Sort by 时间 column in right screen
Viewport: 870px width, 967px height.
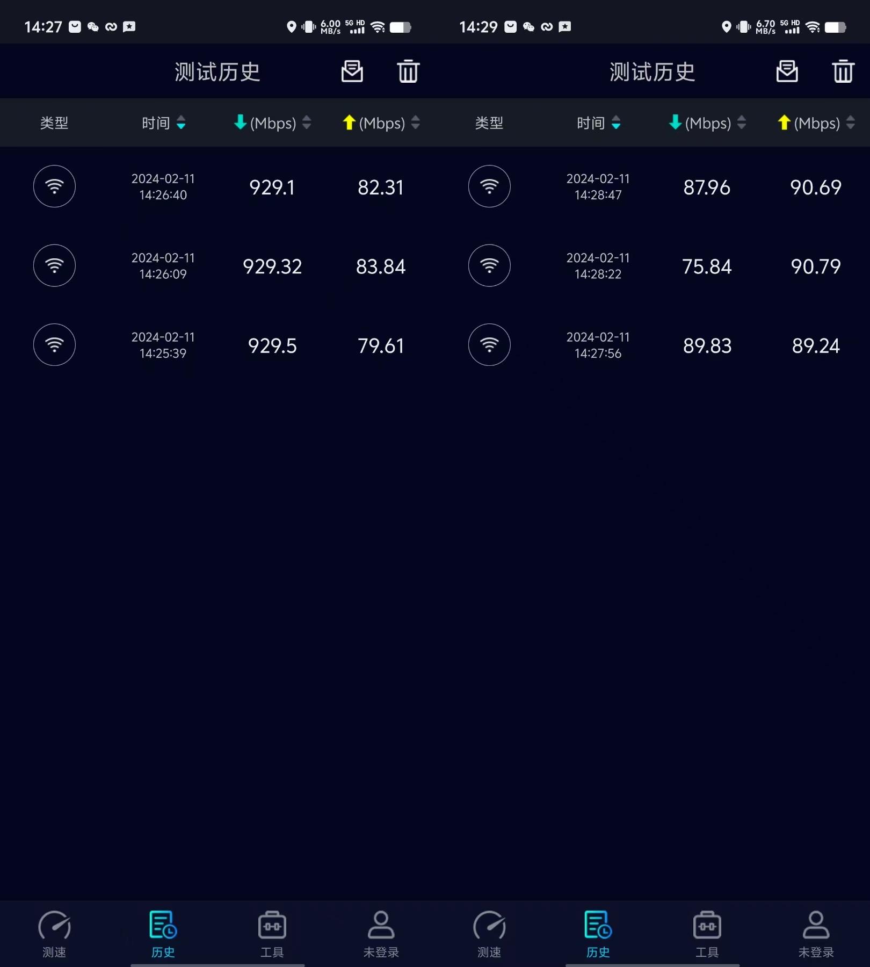click(x=599, y=123)
